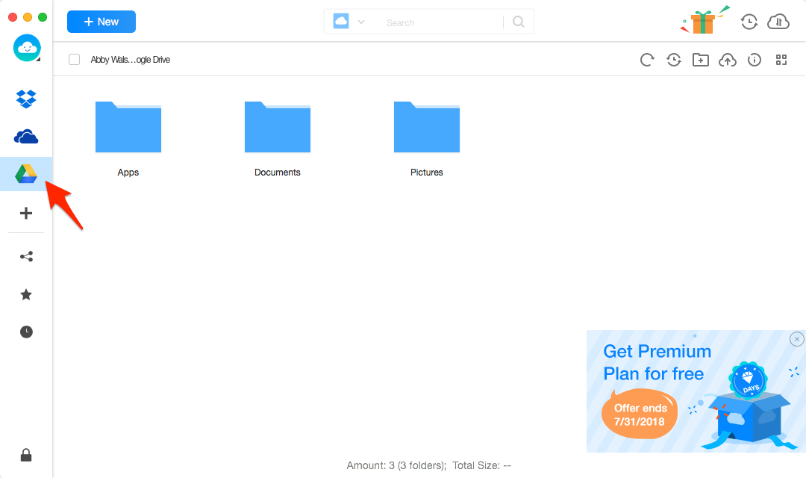This screenshot has height=478, width=806.
Task: Check the select-all checkbox in the header bar
Action: (74, 59)
